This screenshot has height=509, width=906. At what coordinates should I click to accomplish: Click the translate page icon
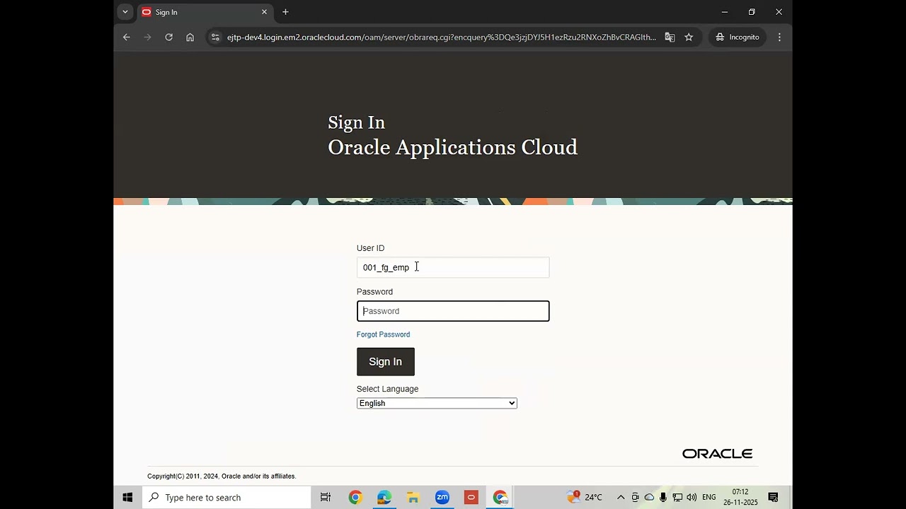670,37
